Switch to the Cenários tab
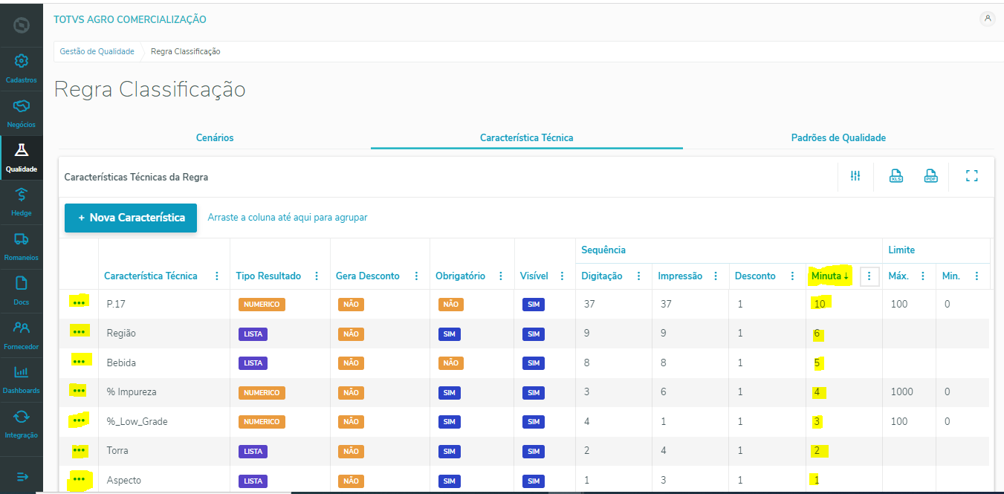 coord(215,137)
